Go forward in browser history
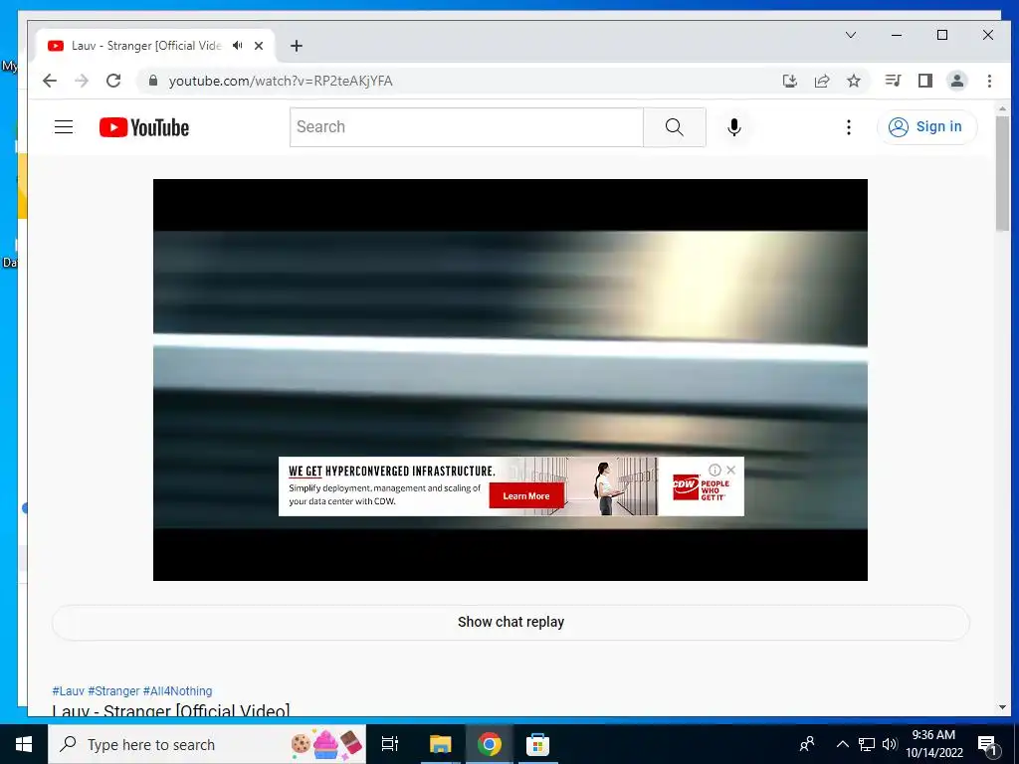Viewport: 1019px width, 764px height. pos(82,81)
